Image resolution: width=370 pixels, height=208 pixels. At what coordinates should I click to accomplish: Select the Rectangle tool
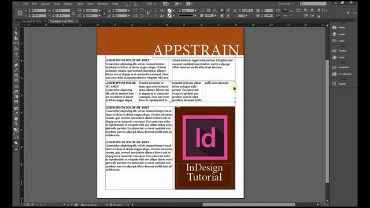tap(16, 80)
